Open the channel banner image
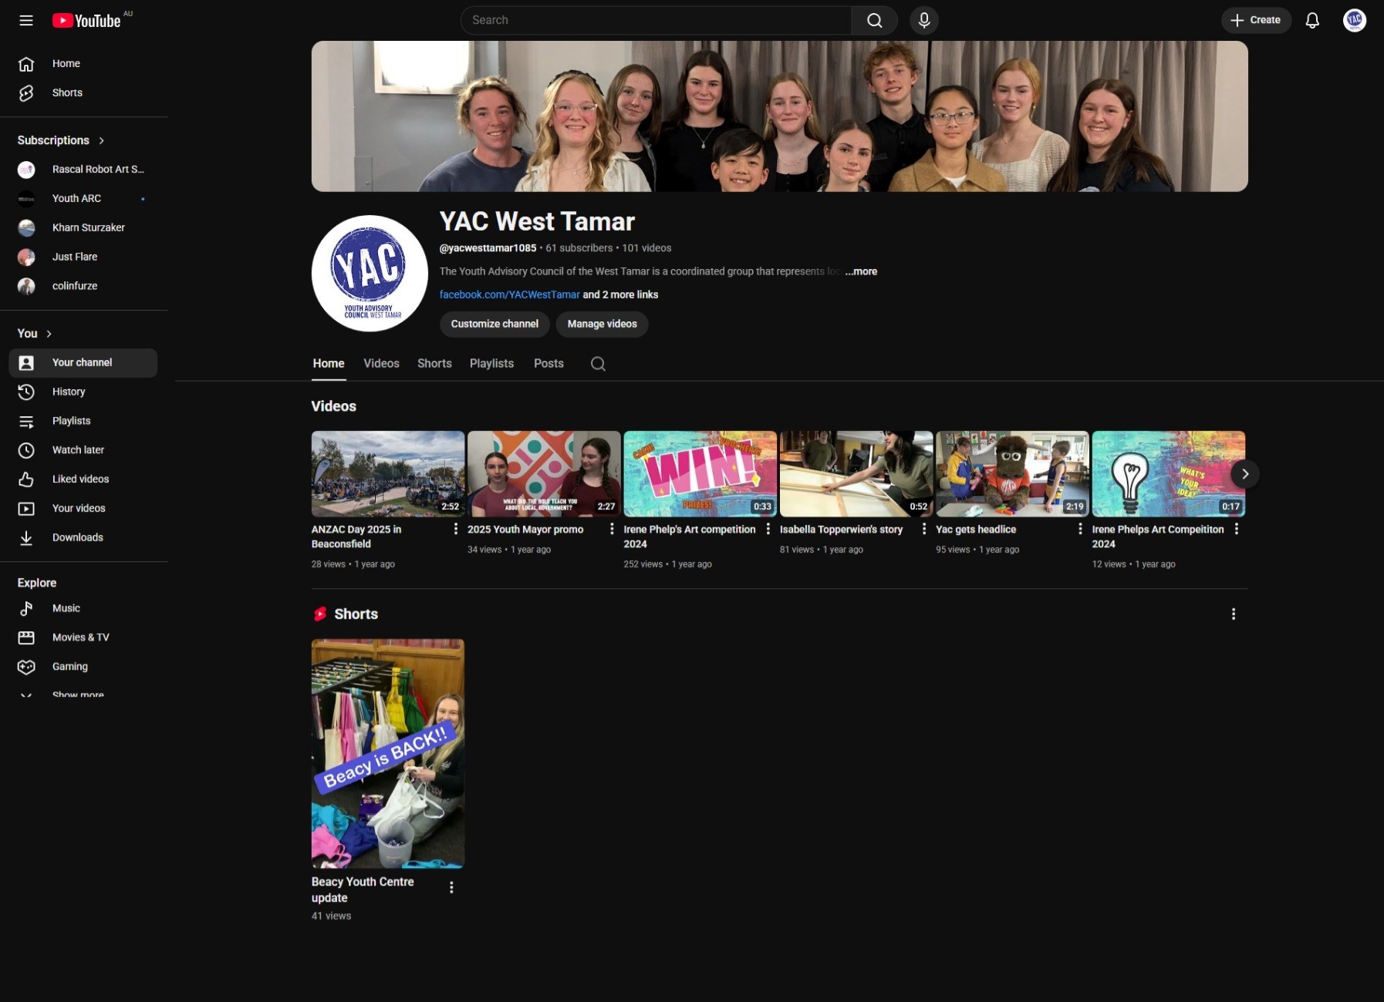 [x=779, y=116]
